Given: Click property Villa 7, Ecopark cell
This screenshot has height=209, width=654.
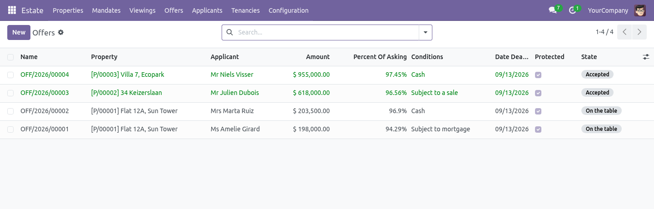Looking at the screenshot, I should [128, 75].
